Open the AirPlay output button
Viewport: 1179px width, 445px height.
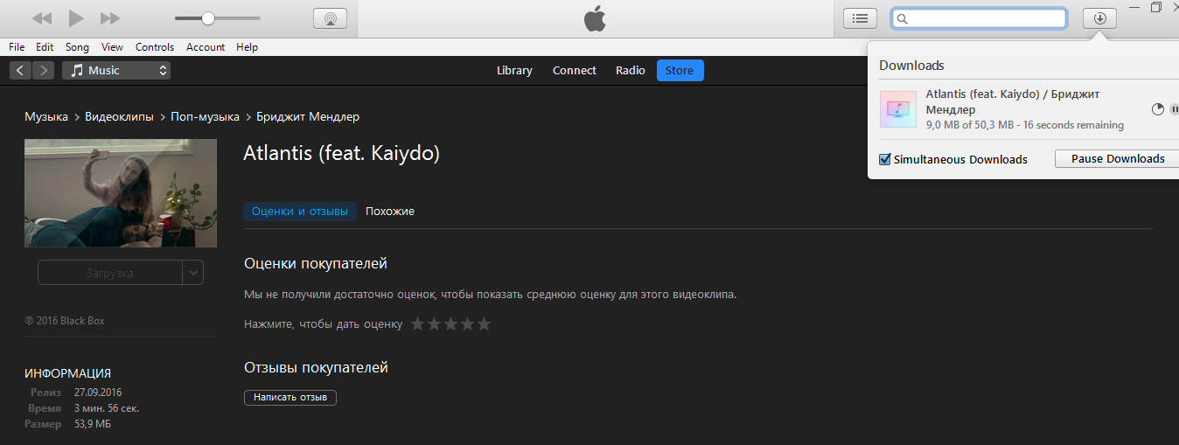coord(330,18)
